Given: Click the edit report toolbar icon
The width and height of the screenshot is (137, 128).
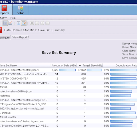Looking at the screenshot, I should pyautogui.click(x=24, y=23).
